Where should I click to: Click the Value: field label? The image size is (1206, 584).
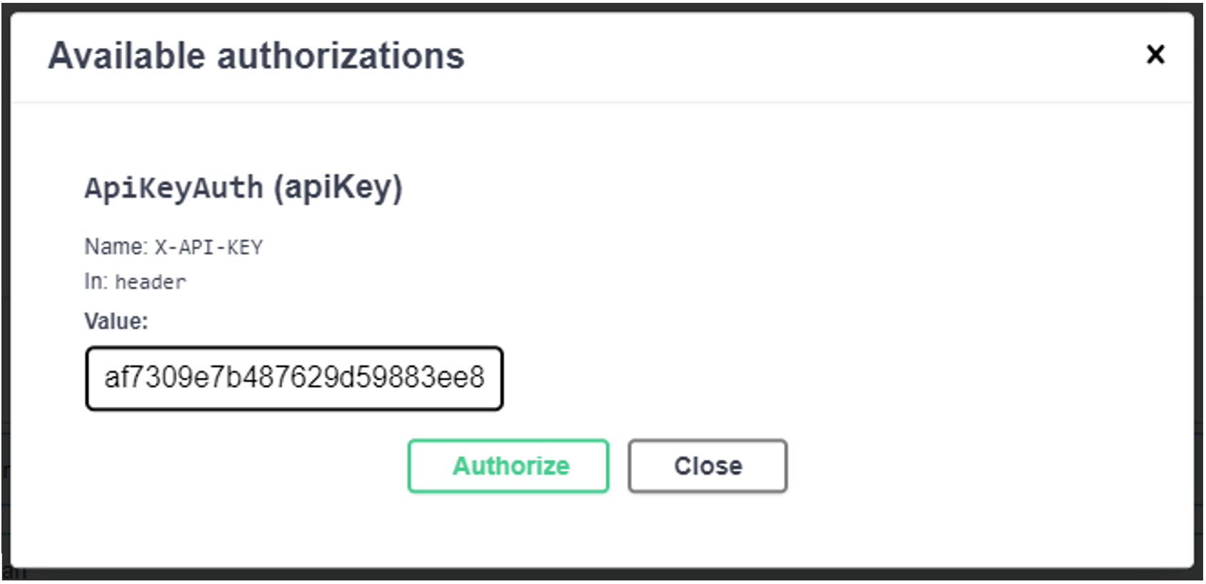[116, 321]
